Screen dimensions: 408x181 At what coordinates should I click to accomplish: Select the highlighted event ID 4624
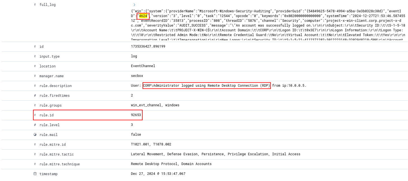pos(143,16)
